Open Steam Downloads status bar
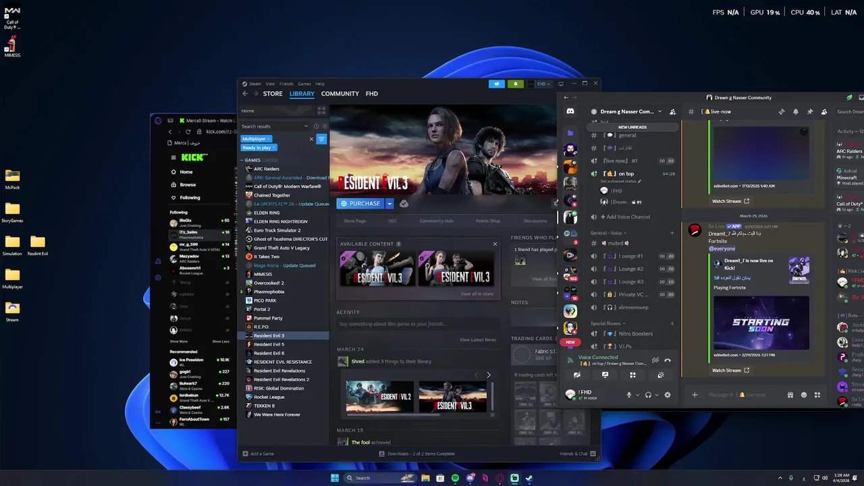 [x=417, y=454]
